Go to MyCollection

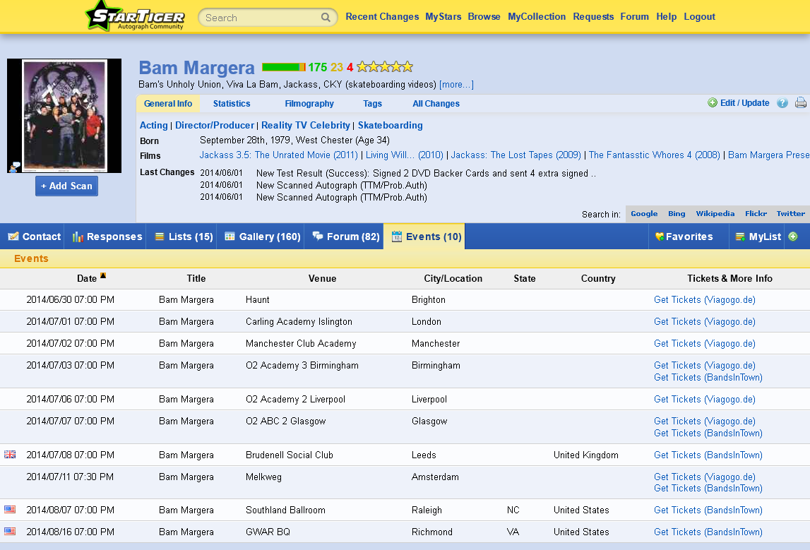(537, 16)
